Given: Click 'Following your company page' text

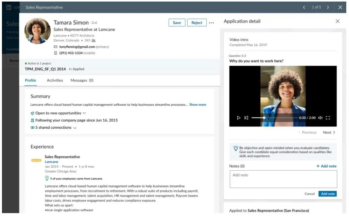Looking at the screenshot, I should pos(77,121).
